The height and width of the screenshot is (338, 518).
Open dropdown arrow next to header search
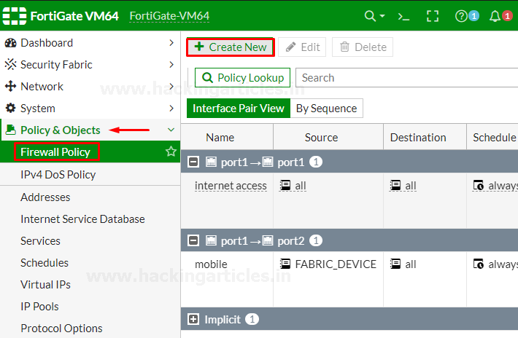382,16
